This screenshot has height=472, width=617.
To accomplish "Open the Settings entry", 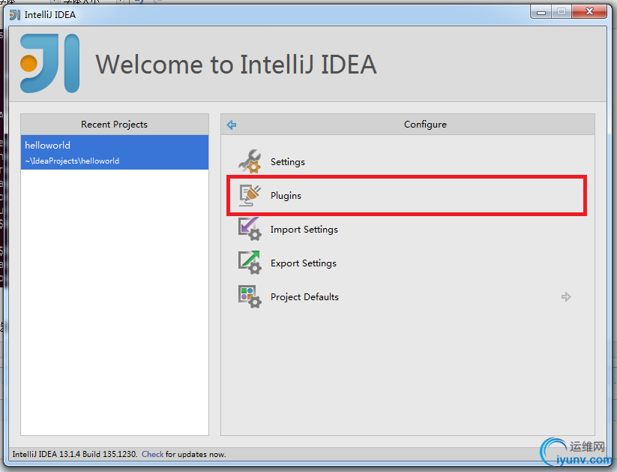I will 287,162.
